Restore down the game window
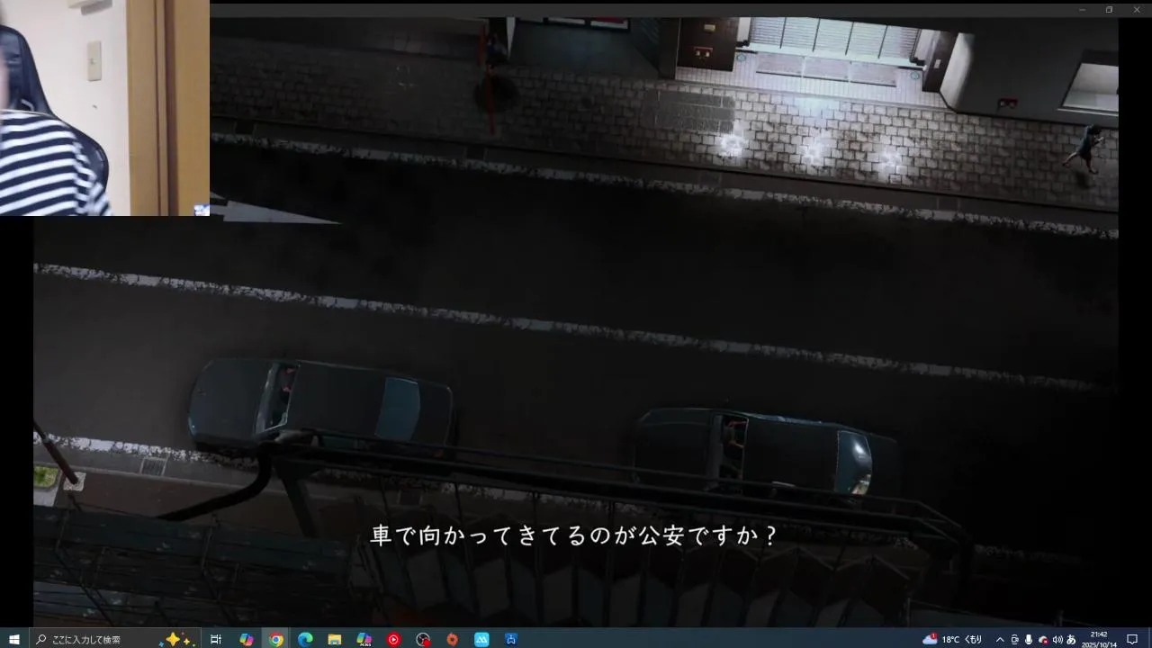 [x=1109, y=9]
